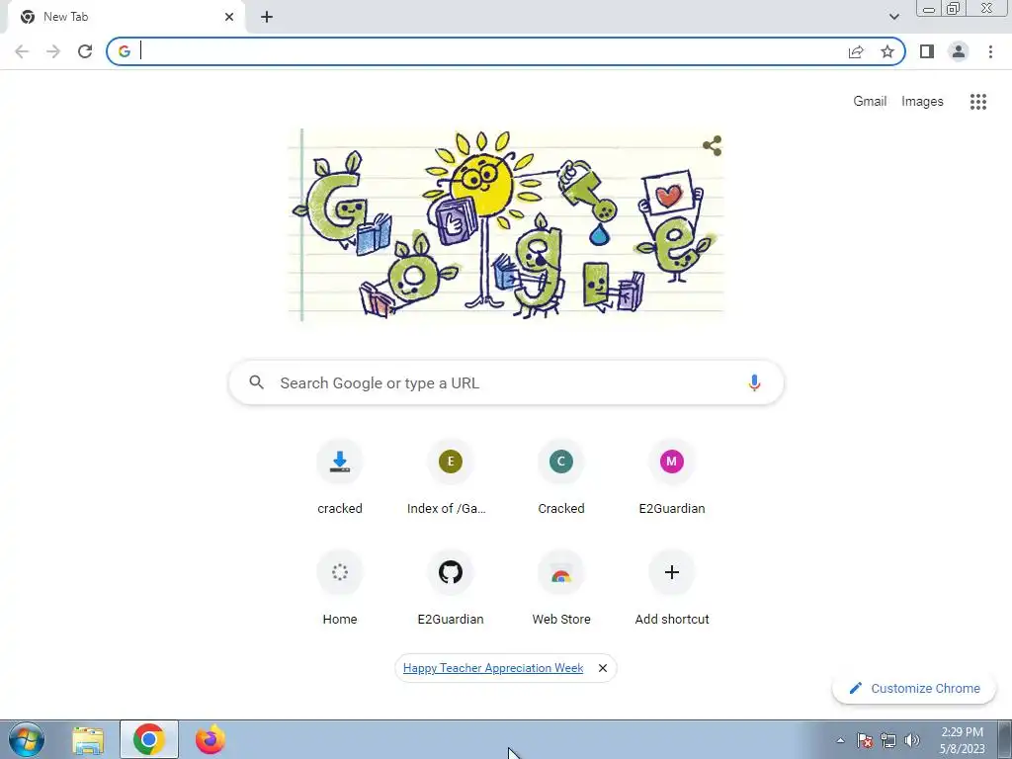The width and height of the screenshot is (1012, 759).
Task: Open the Home shortcut tile
Action: pyautogui.click(x=340, y=587)
